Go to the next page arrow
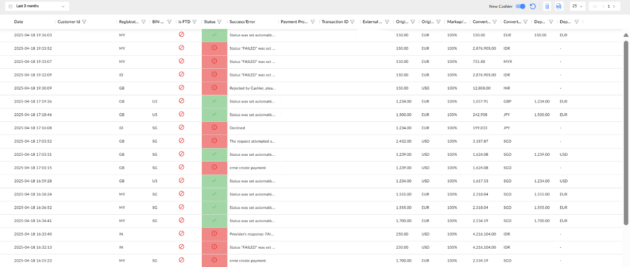Image resolution: width=630 pixels, height=267 pixels. pyautogui.click(x=615, y=6)
